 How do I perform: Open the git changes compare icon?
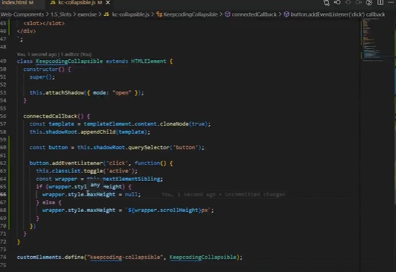(x=327, y=2)
